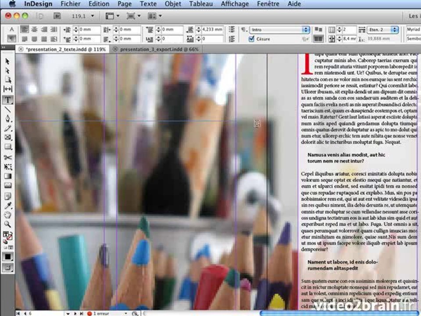The image size is (421, 316).
Task: Apply center paragraph alignment
Action: click(x=34, y=29)
